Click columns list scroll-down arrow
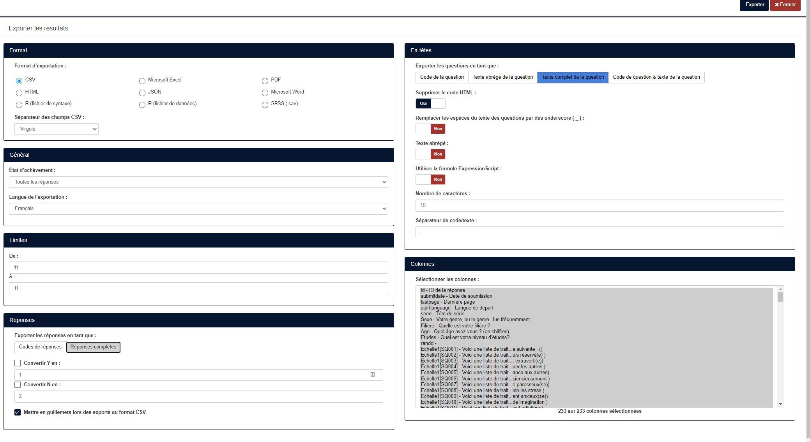The width and height of the screenshot is (810, 442). point(780,405)
